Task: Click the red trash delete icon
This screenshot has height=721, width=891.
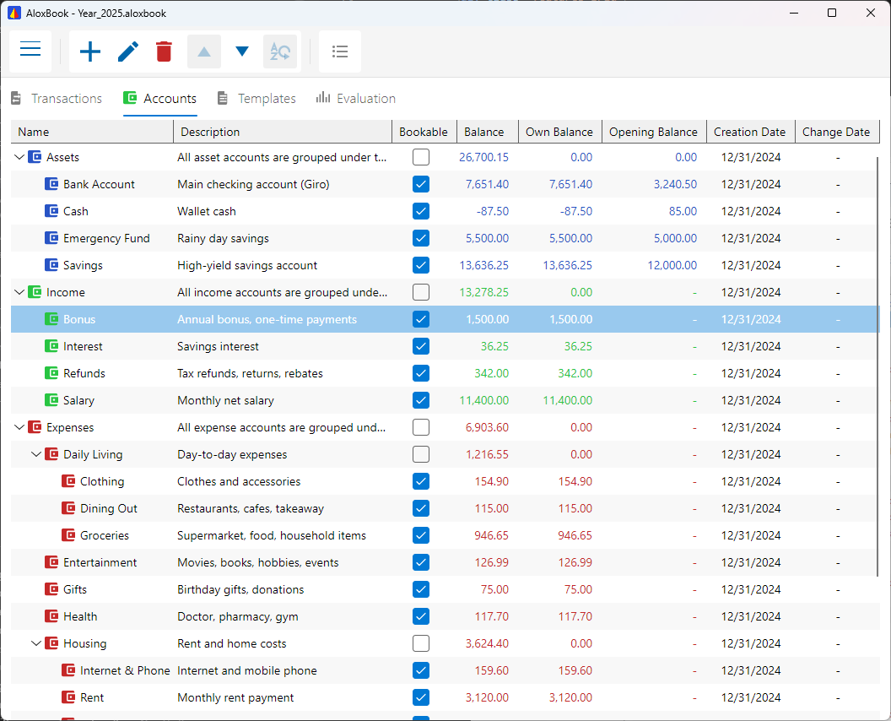Action: [x=164, y=51]
